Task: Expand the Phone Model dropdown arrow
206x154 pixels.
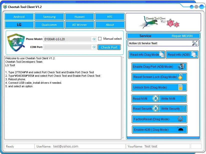Action: 94,39
